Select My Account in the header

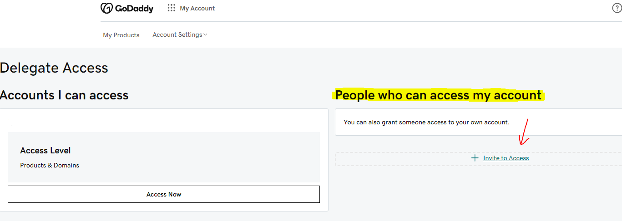point(197,8)
